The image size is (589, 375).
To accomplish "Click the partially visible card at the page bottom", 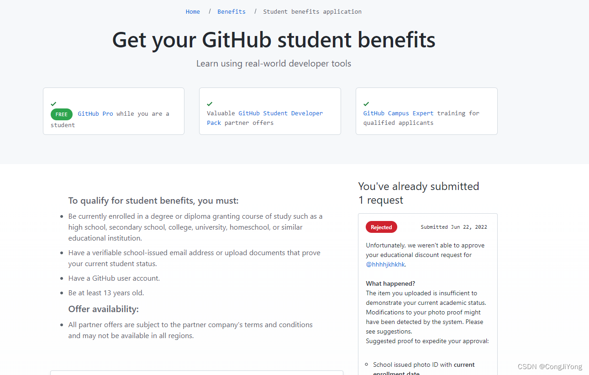I will (x=196, y=373).
